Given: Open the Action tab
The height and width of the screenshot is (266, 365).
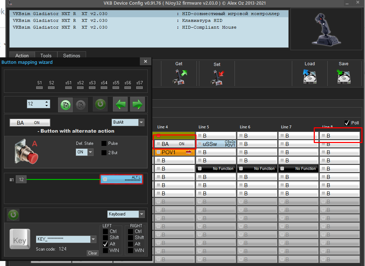Looking at the screenshot, I should (x=22, y=56).
